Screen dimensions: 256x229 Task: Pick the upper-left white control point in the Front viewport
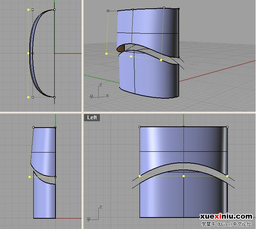(x=33, y=127)
